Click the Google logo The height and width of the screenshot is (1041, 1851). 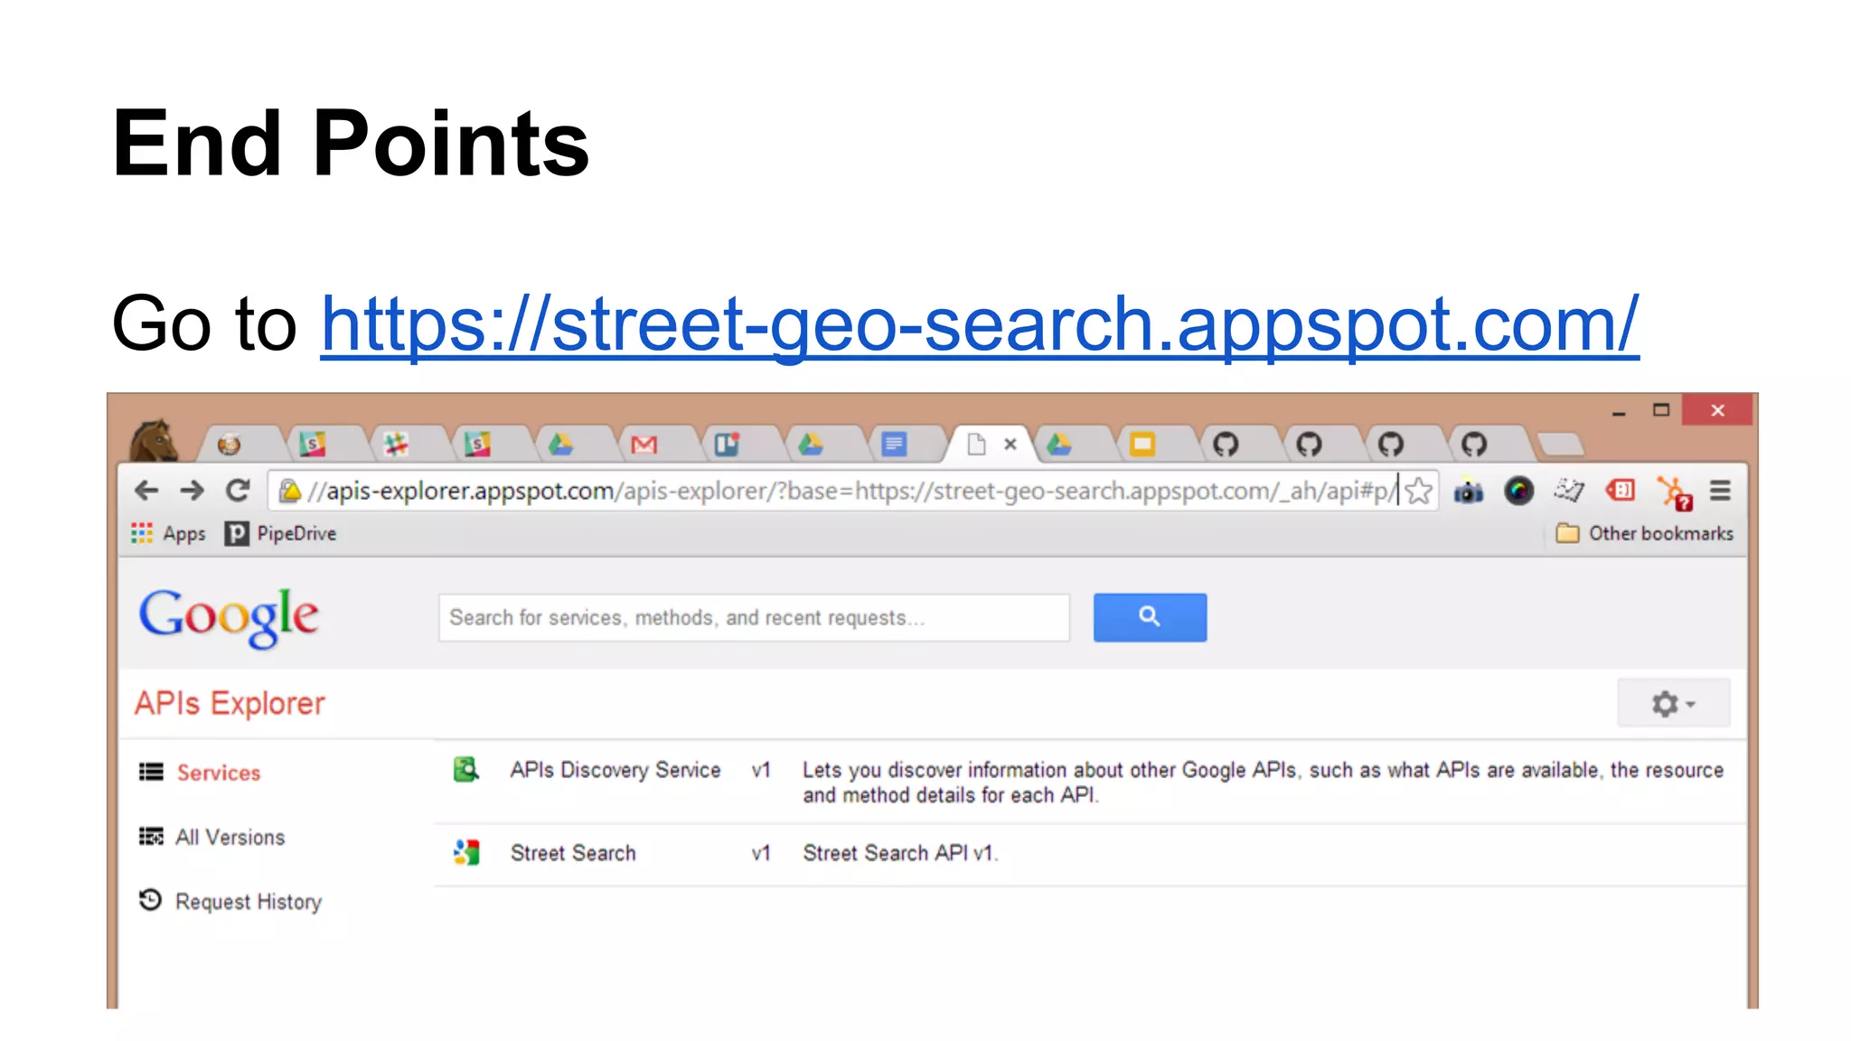coord(229,617)
